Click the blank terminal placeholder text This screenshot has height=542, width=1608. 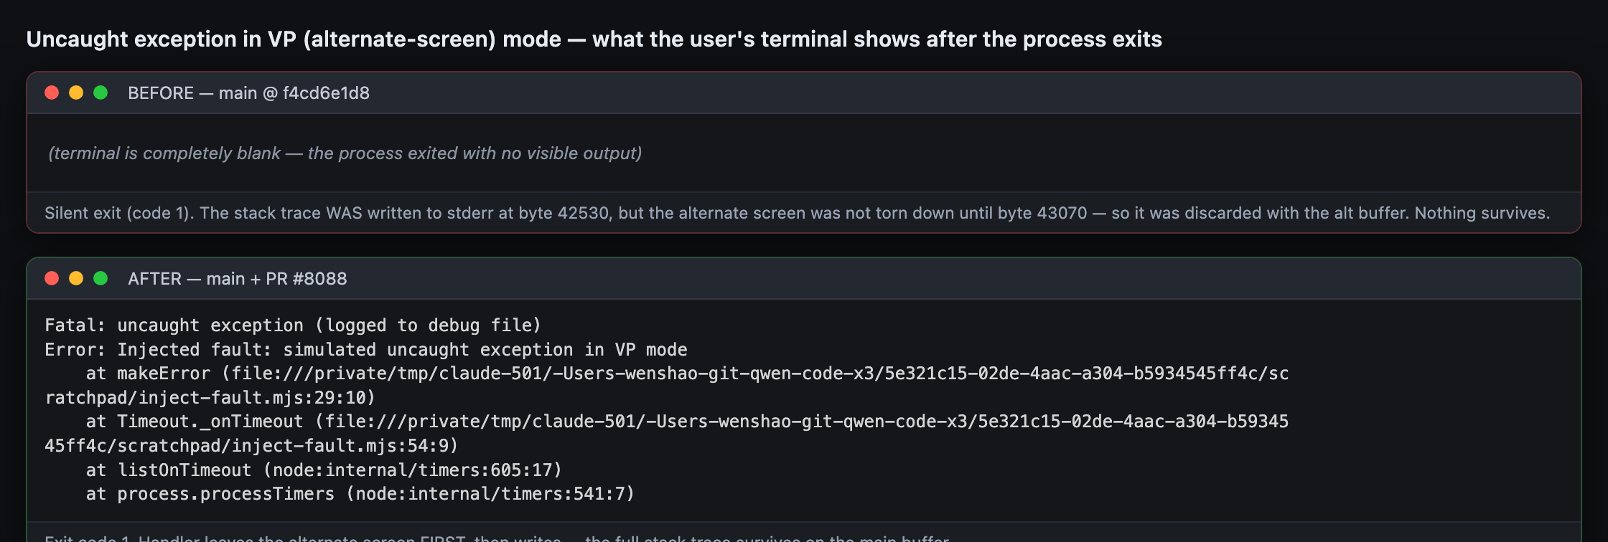345,153
